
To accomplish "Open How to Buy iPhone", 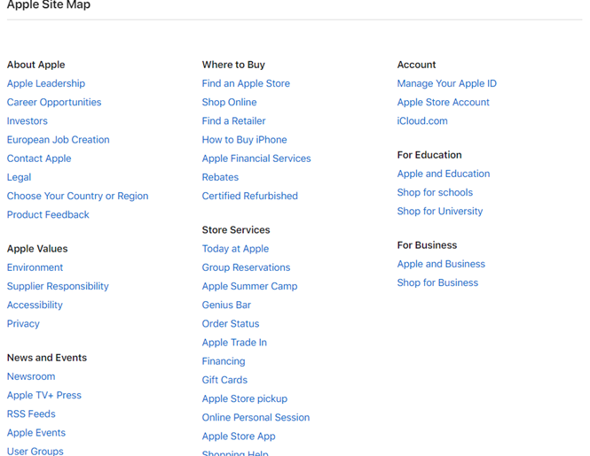I will pos(245,140).
